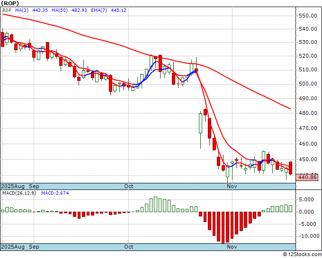This screenshot has height=258, width=322.
Task: Click the 550.00 price axis label
Action: coord(308,16)
